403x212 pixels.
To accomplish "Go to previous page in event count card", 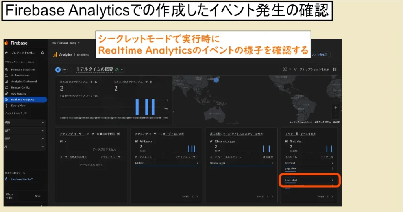I will pos(328,197).
